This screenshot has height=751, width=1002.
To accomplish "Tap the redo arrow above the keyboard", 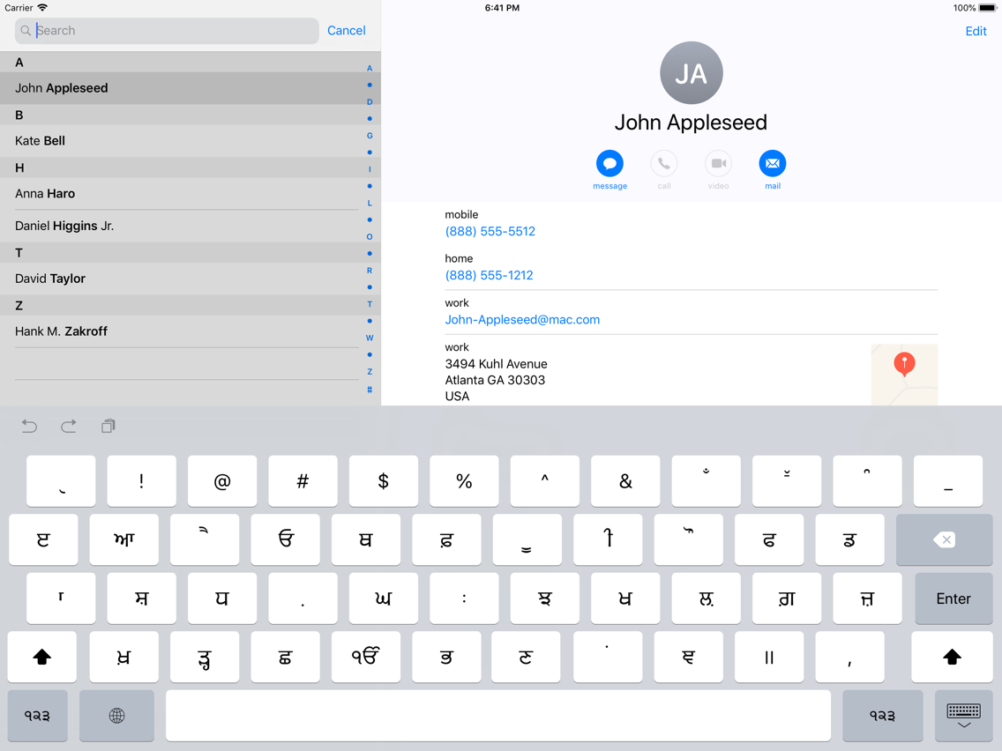I will [69, 426].
